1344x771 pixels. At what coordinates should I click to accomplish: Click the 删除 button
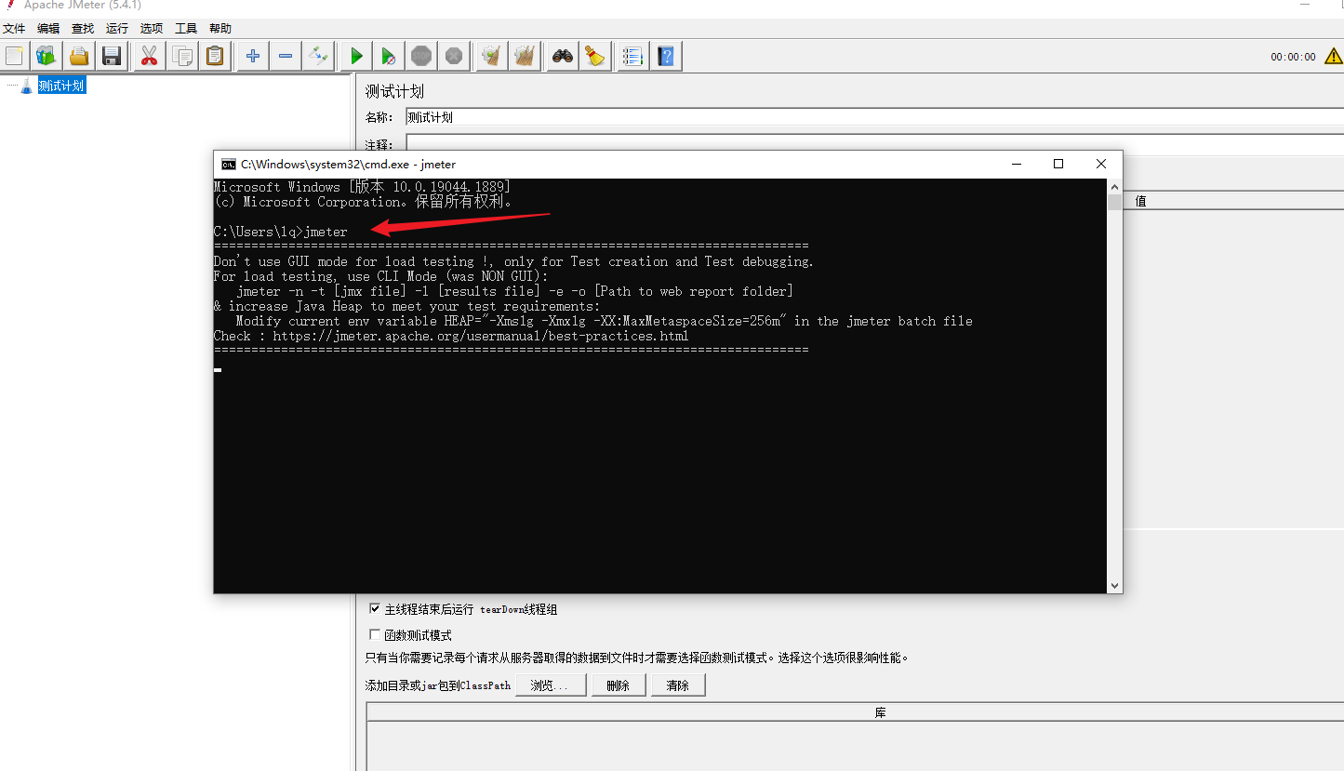618,685
